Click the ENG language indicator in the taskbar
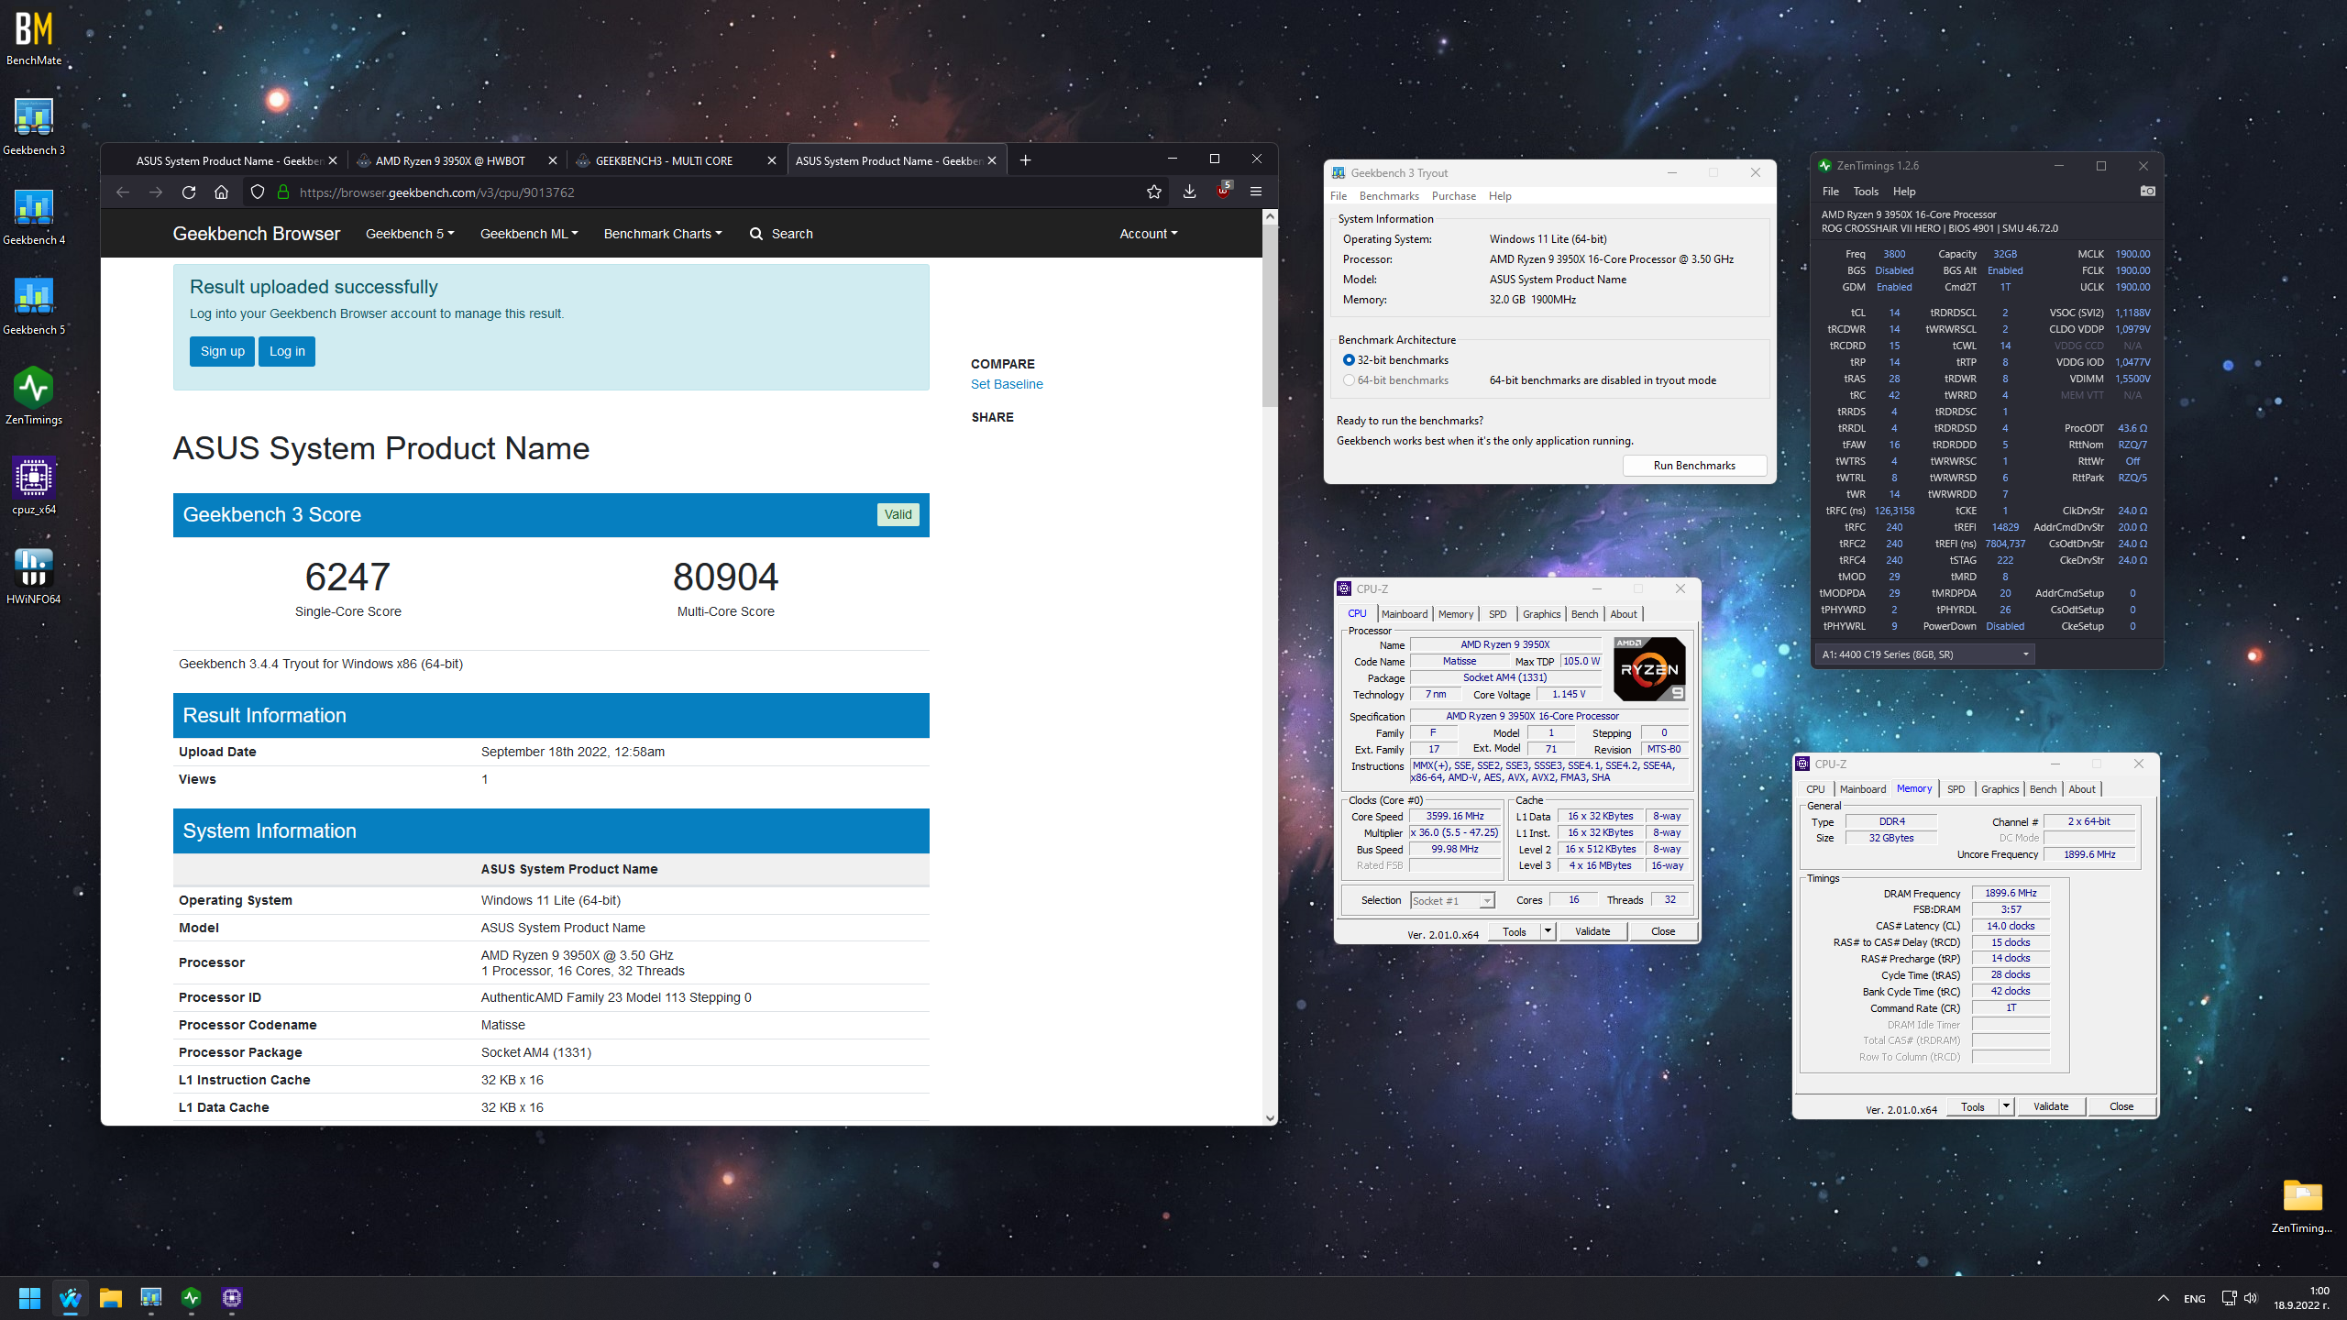 pyautogui.click(x=2195, y=1298)
